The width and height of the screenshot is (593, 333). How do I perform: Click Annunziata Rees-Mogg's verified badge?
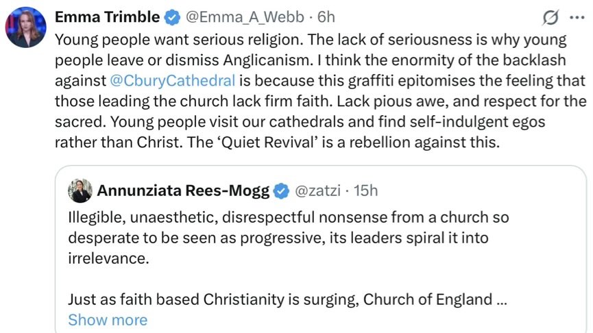coord(281,191)
